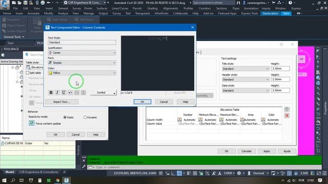Click Cancelar in the table style dialog
Screen dimensions: 328x184
tap(247, 151)
